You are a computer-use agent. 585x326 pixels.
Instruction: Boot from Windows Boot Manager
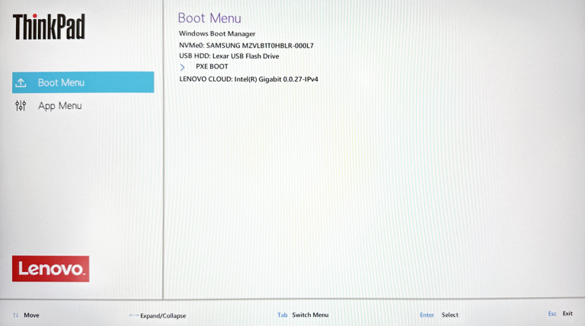217,34
